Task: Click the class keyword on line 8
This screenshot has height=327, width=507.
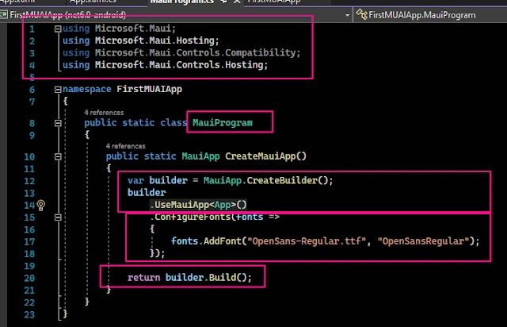Action: pyautogui.click(x=173, y=123)
